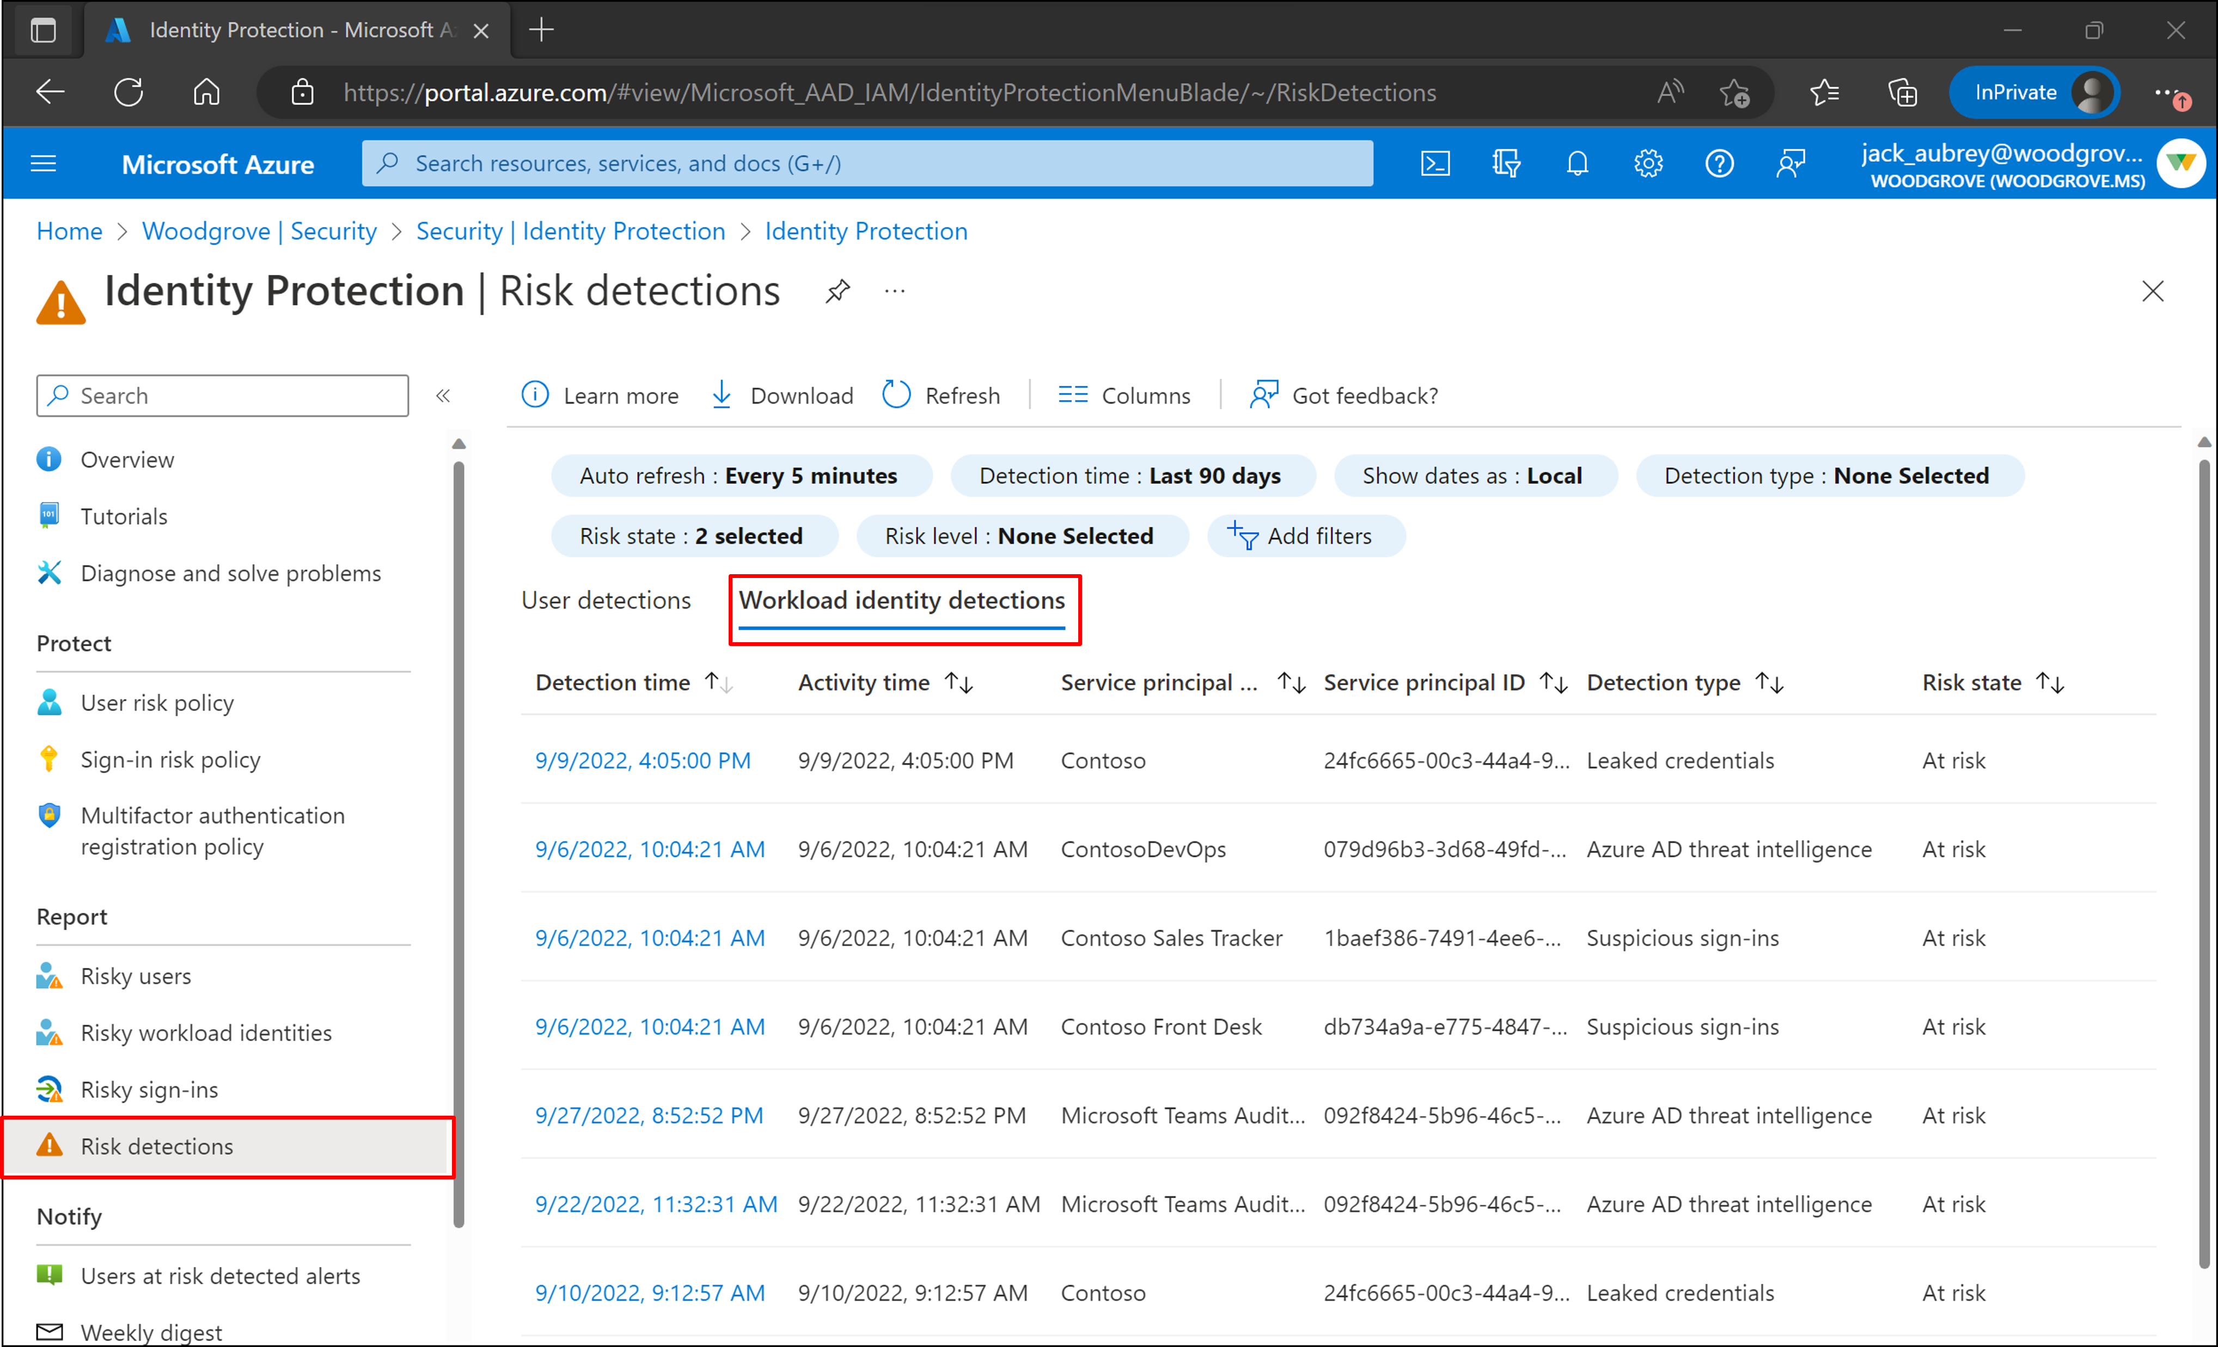
Task: Select the Workload identity detections tab
Action: pyautogui.click(x=902, y=601)
